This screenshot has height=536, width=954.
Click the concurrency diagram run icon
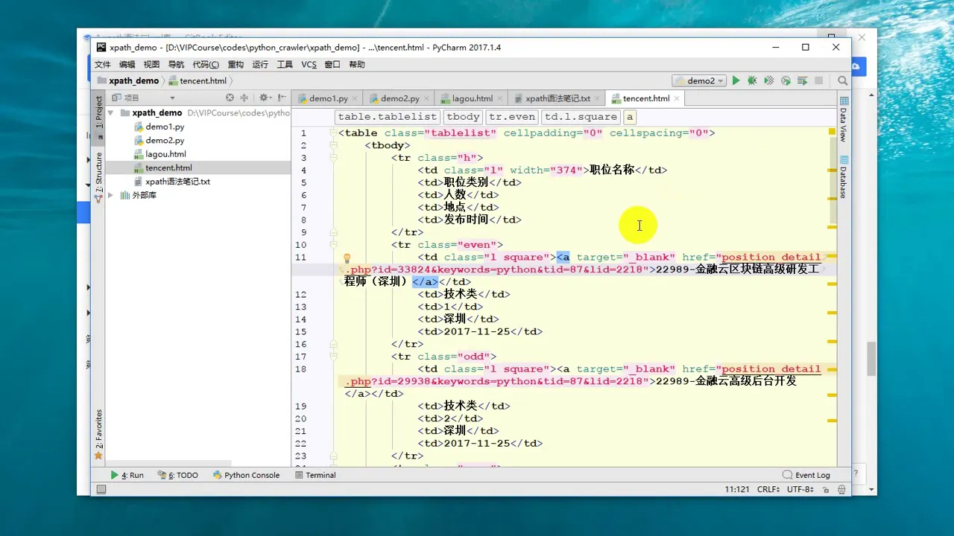(x=803, y=80)
